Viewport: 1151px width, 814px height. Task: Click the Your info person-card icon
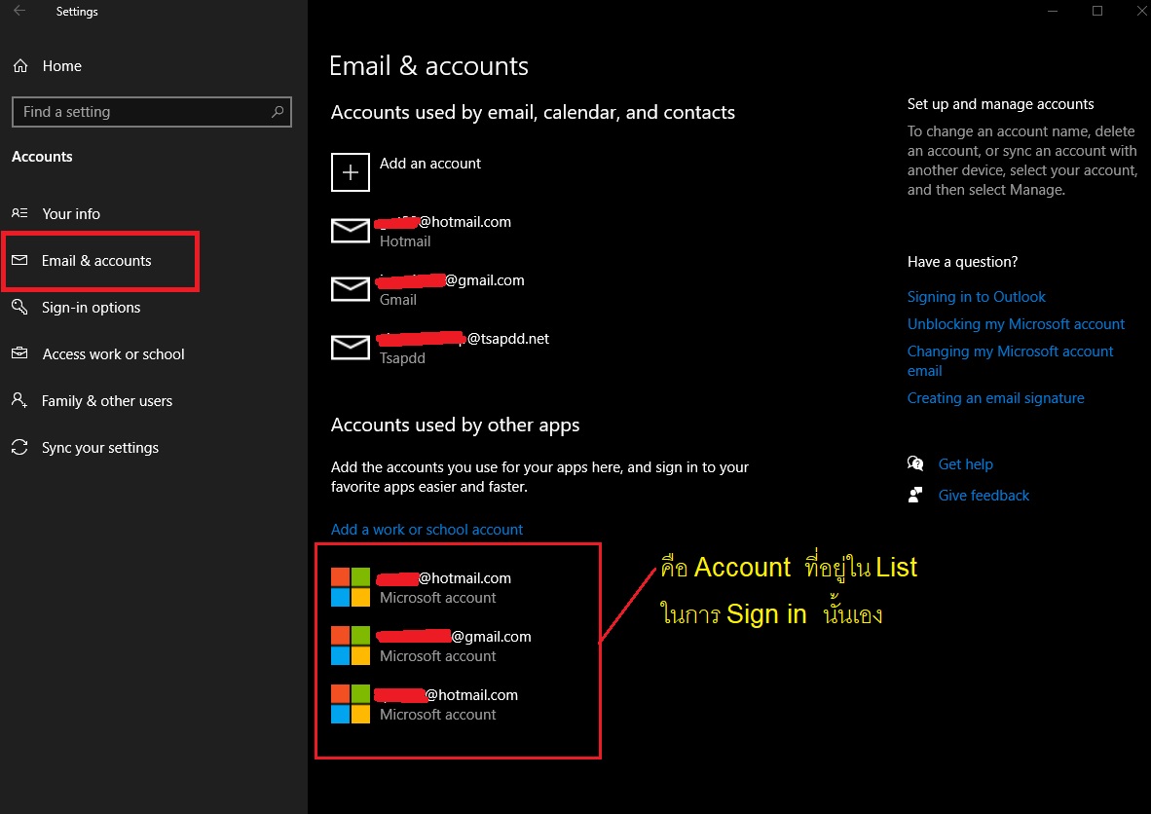19,213
